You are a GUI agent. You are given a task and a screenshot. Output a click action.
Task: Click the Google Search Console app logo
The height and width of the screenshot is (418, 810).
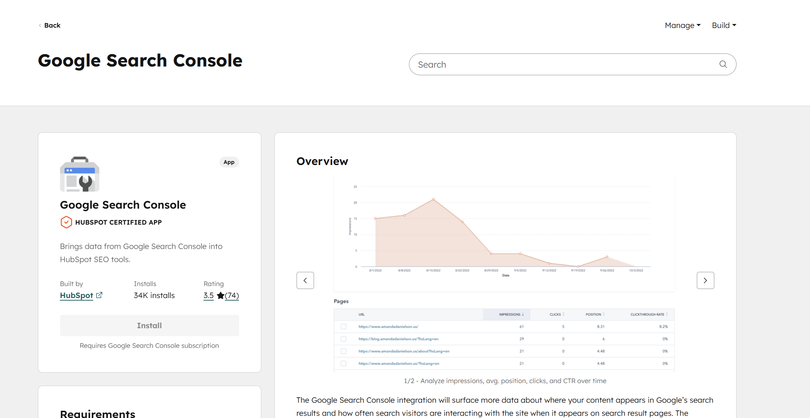pyautogui.click(x=80, y=174)
